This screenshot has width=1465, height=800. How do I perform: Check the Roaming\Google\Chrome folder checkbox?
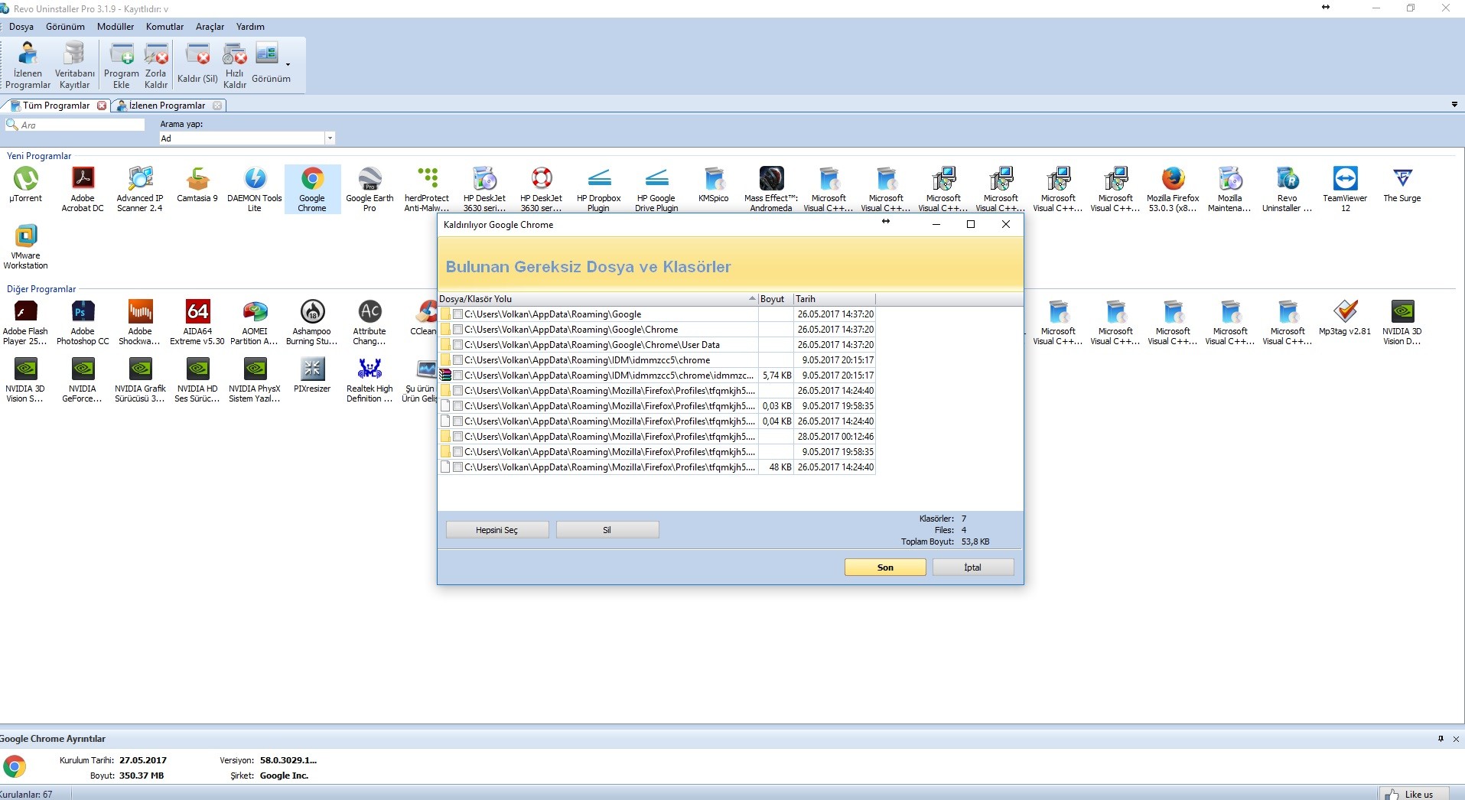click(457, 330)
